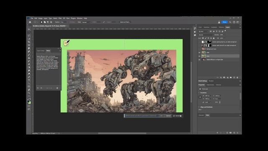Select the Lasso tool
Viewport: 268px width, 151px height.
29,36
